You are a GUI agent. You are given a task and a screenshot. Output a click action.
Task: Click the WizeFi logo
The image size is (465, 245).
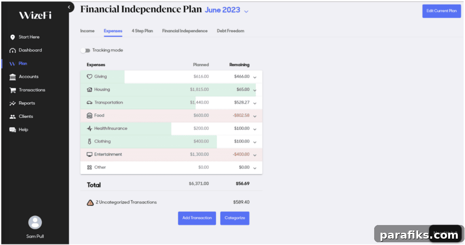pyautogui.click(x=35, y=15)
